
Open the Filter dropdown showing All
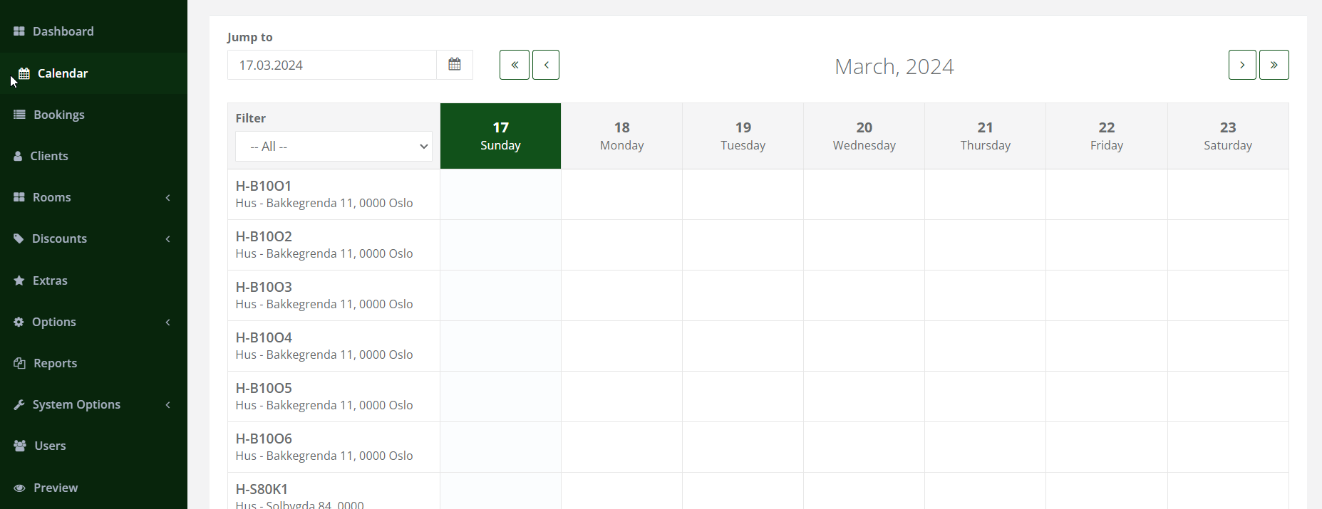click(x=334, y=147)
